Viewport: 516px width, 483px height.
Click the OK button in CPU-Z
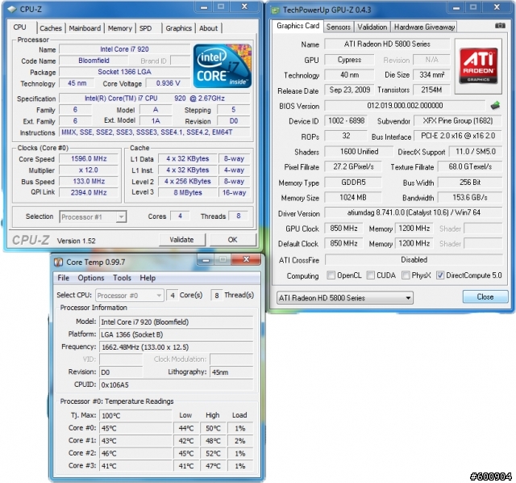[233, 240]
